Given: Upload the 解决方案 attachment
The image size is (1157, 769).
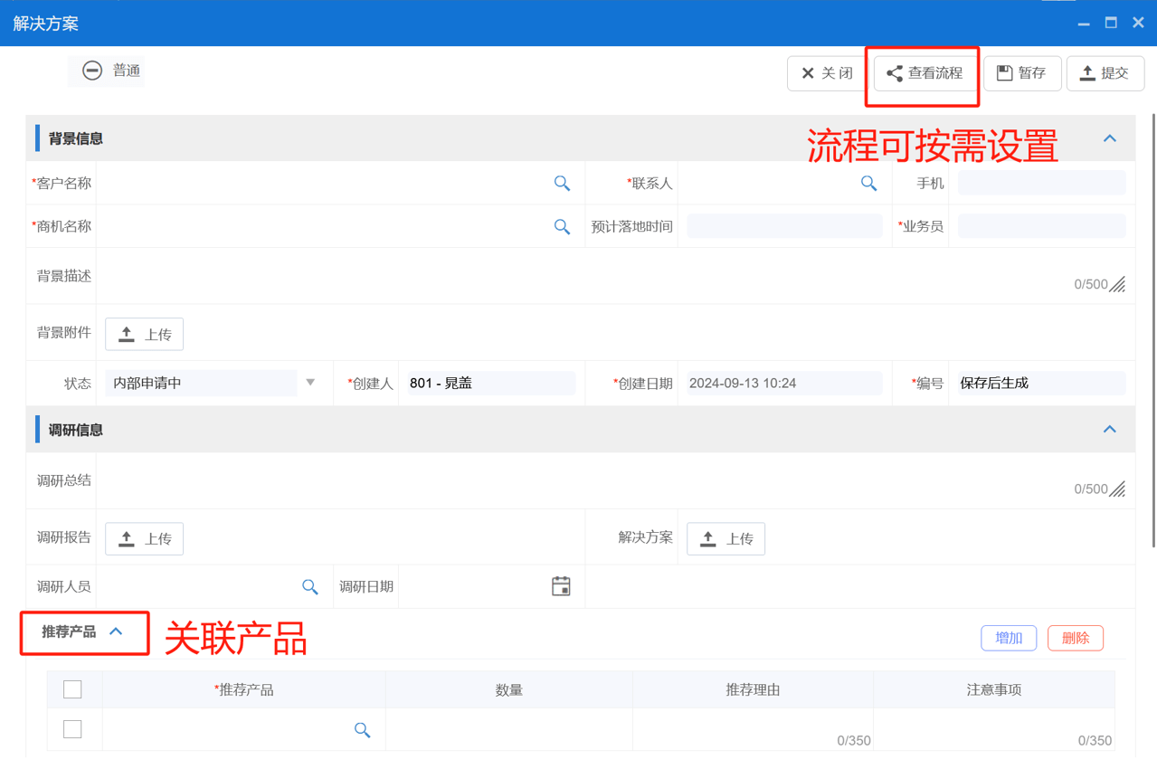Looking at the screenshot, I should click(x=725, y=537).
